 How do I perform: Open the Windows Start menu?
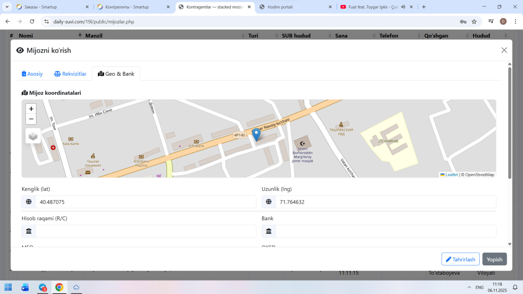(8, 287)
